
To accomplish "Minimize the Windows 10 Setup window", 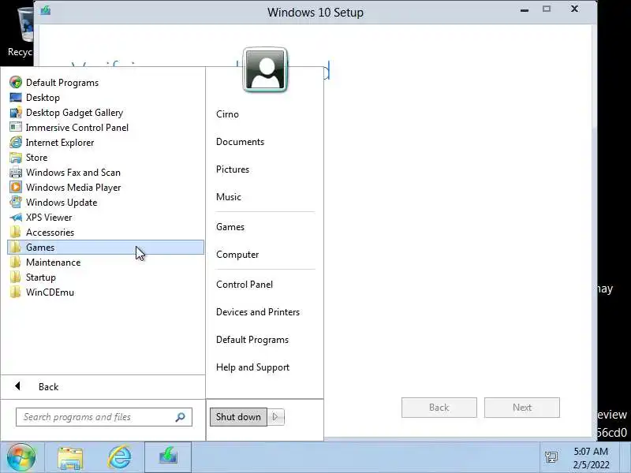I will pyautogui.click(x=525, y=9).
